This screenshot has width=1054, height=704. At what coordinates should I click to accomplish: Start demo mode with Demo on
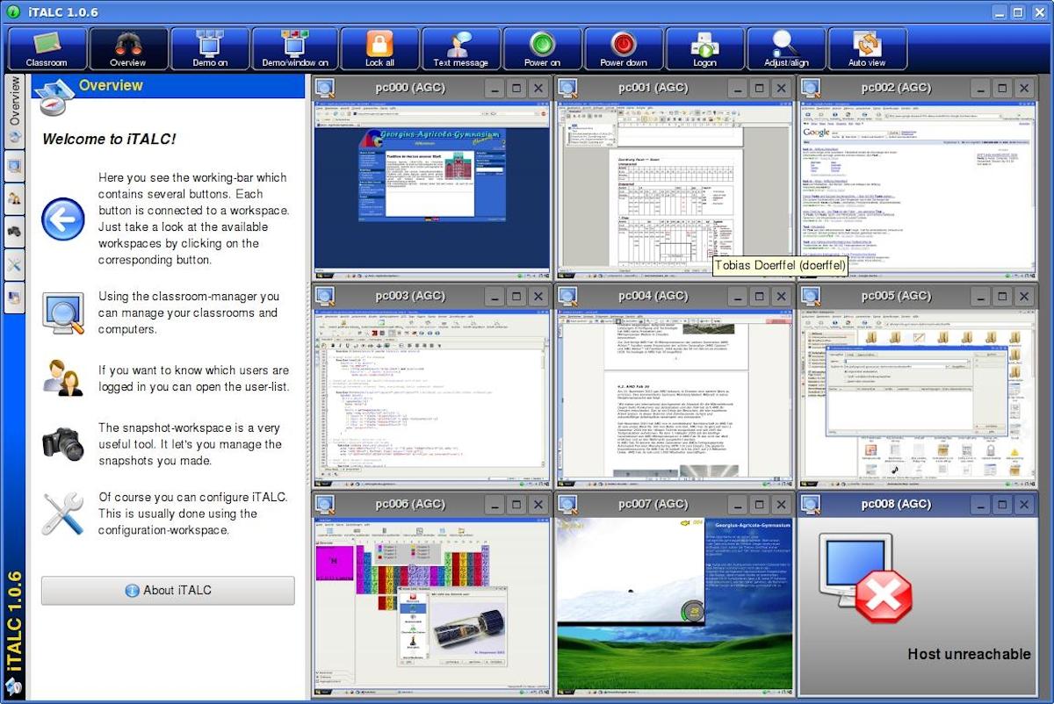pyautogui.click(x=209, y=49)
